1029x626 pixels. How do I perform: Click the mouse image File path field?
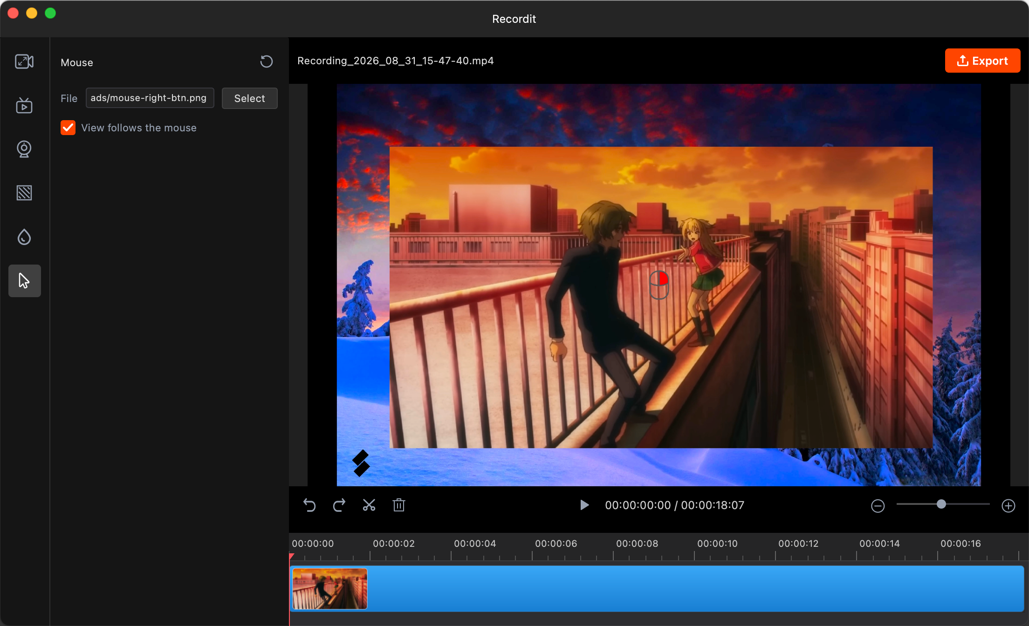coord(150,98)
